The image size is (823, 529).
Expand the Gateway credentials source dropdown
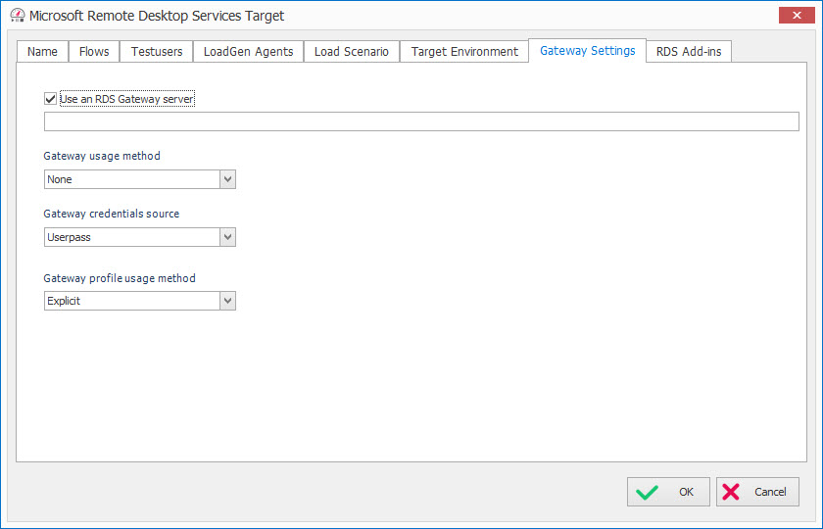[227, 237]
